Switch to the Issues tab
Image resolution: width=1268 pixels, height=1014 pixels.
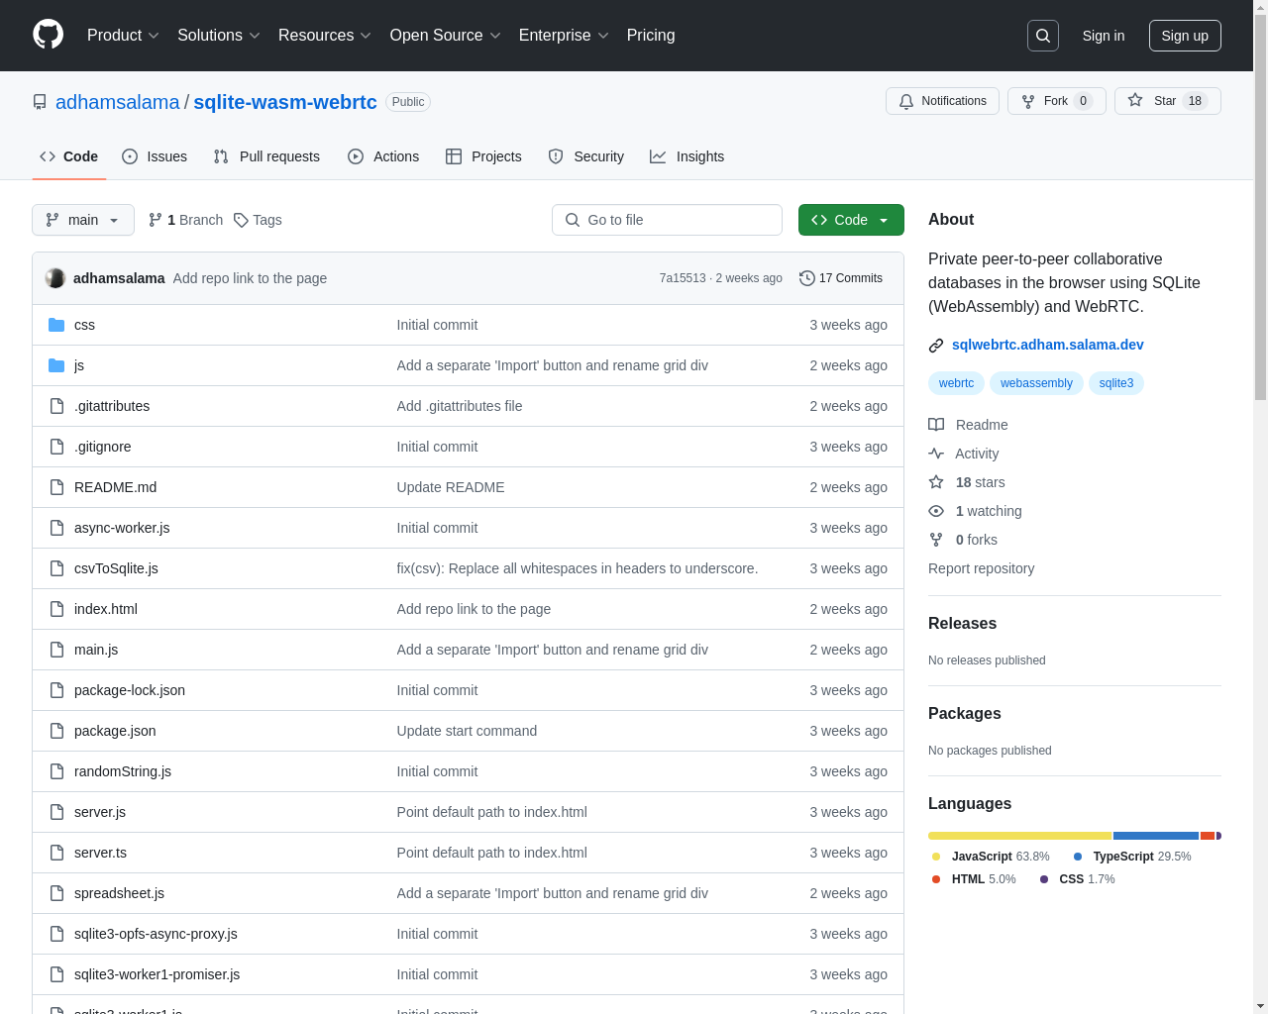[155, 156]
